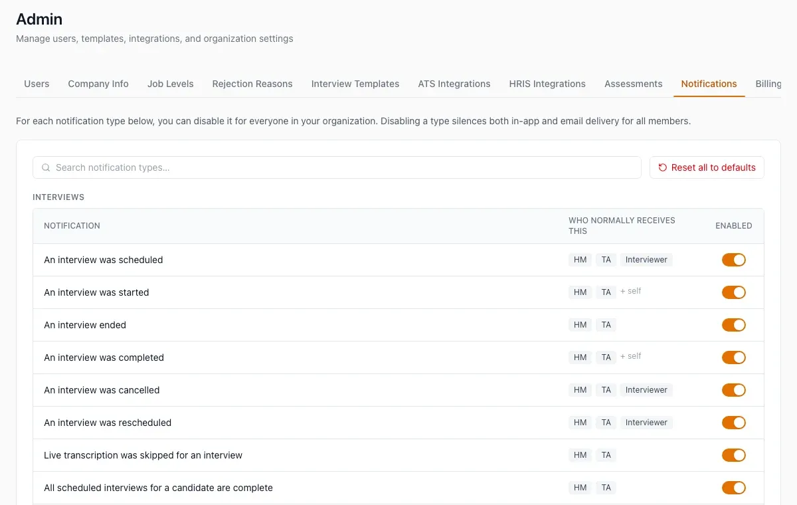
Task: Turn off 'An interview ended' switch
Action: pyautogui.click(x=734, y=325)
